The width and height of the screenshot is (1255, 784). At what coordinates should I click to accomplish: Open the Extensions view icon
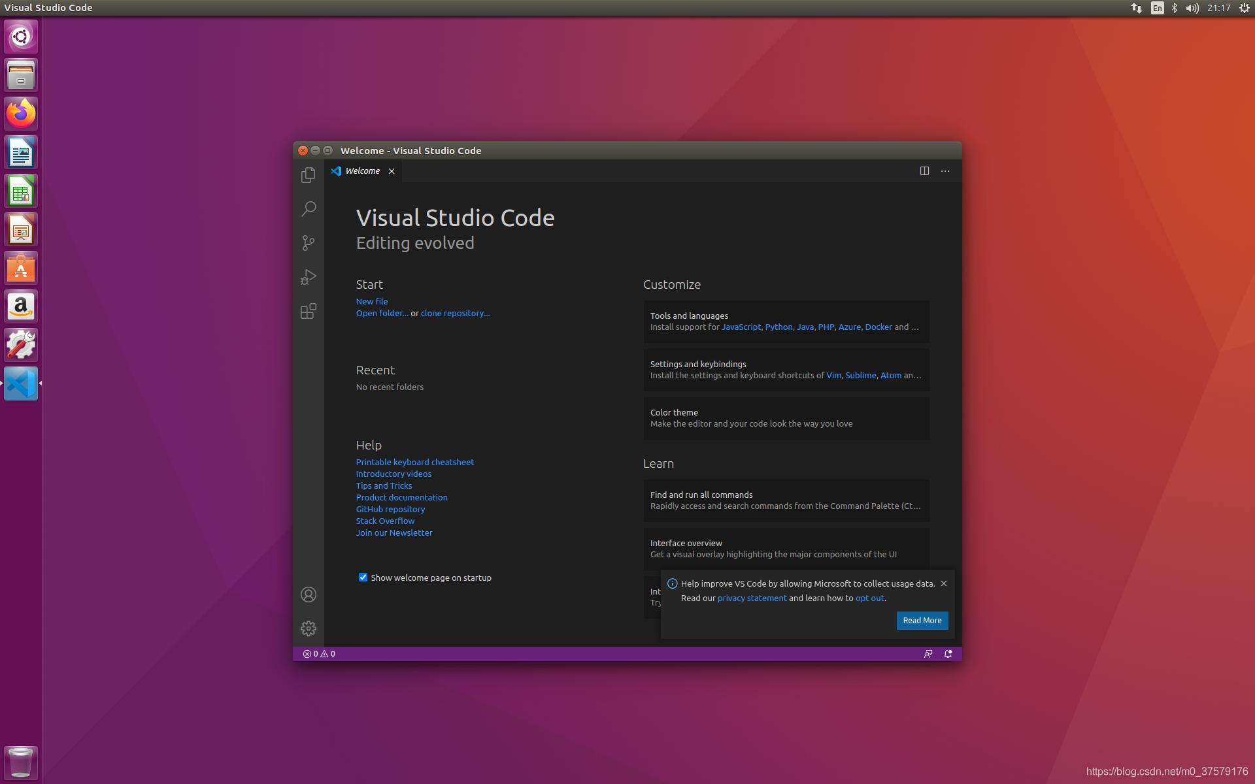pyautogui.click(x=309, y=311)
